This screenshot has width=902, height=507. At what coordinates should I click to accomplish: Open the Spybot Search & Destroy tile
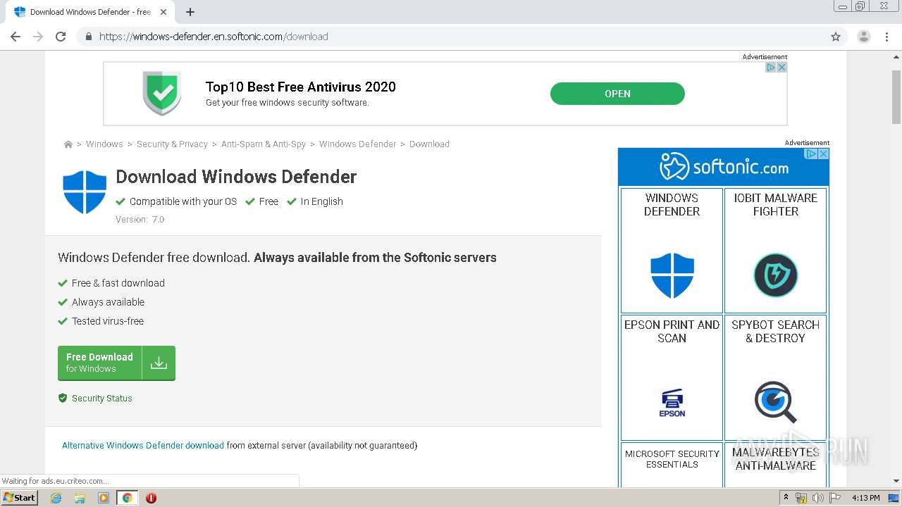click(775, 377)
